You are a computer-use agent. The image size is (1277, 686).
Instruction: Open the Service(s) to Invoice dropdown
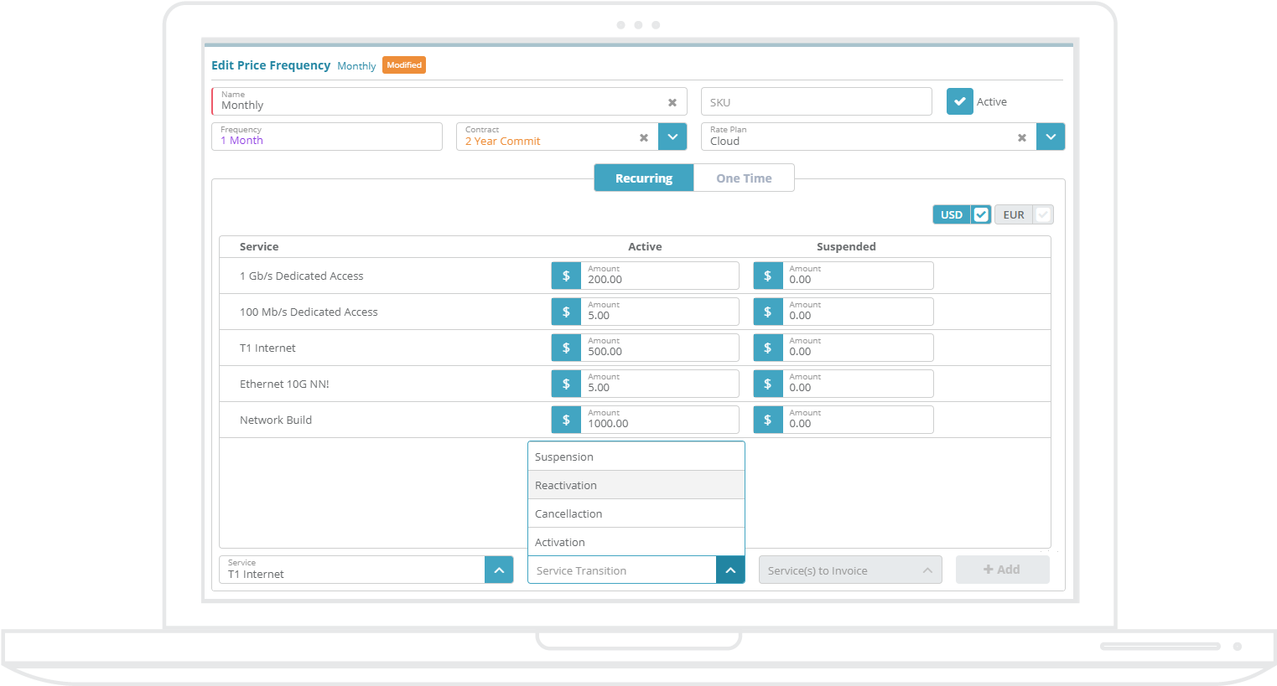(927, 570)
